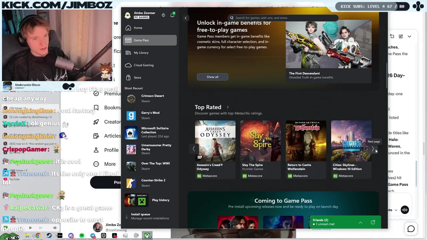Collapse right panel with down chevron
Screen dimensions: 427x240
point(409,36)
